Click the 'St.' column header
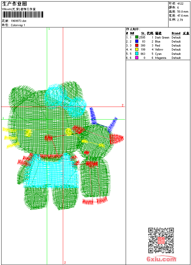Viewport: 191px width, 265px height. point(143,33)
